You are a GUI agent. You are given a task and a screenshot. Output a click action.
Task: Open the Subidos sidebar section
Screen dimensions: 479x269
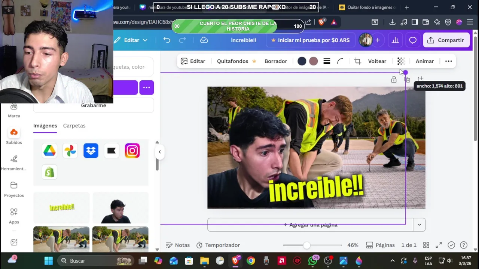[x=14, y=136]
